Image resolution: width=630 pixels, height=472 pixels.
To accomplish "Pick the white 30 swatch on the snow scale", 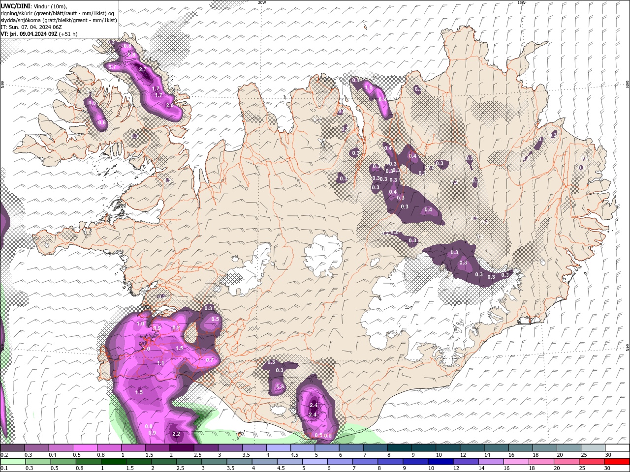I will [617, 448].
